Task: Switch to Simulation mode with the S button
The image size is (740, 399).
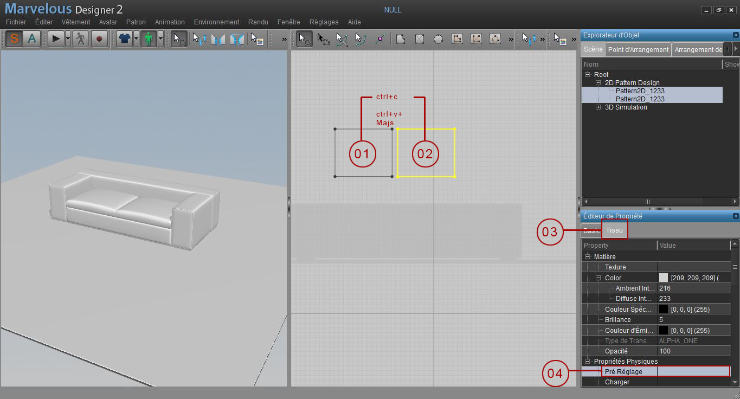Action: [15, 38]
